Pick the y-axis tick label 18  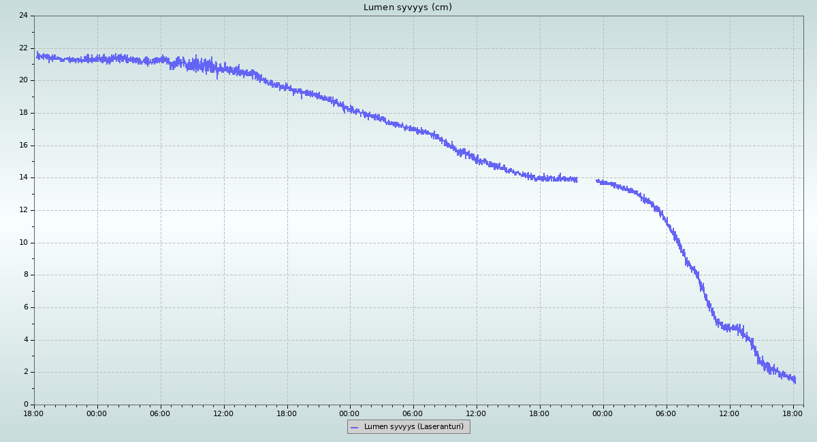click(x=23, y=113)
